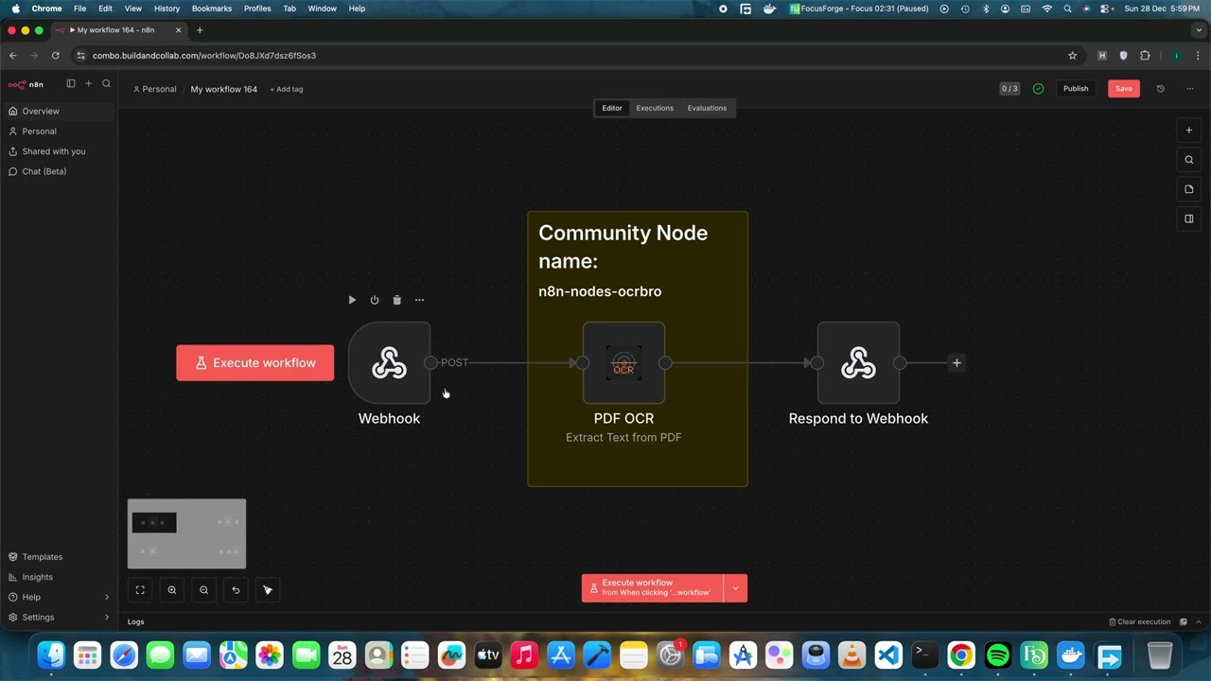Open Visual Studio Code in the Dock
This screenshot has width=1211, height=681.
point(888,655)
